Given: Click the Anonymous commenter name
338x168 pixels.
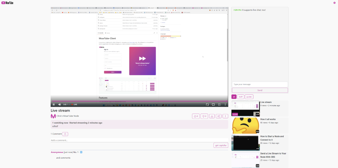Looking at the screenshot, I should point(57,152).
